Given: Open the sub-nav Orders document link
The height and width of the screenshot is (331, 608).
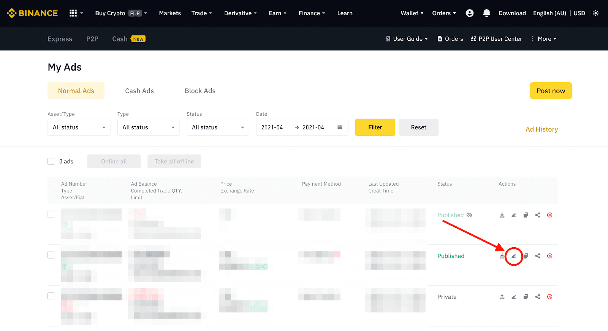Looking at the screenshot, I should [450, 39].
